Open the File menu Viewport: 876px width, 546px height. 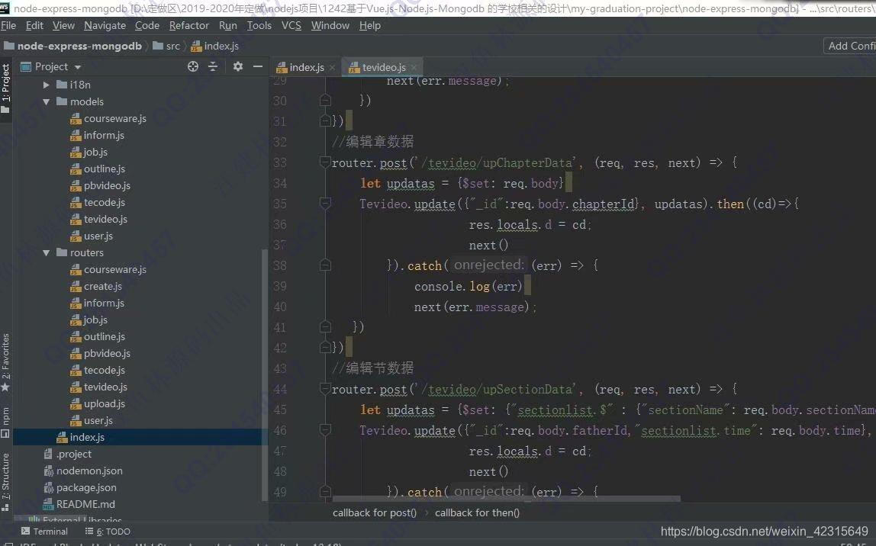(8, 26)
